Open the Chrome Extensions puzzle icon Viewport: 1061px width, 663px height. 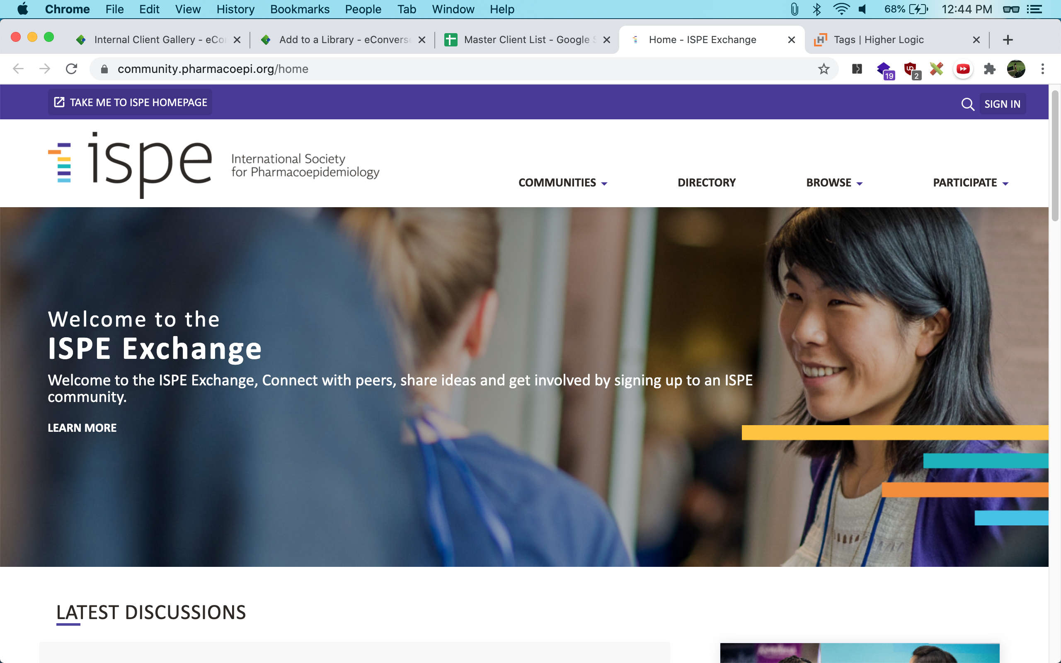[x=989, y=69]
